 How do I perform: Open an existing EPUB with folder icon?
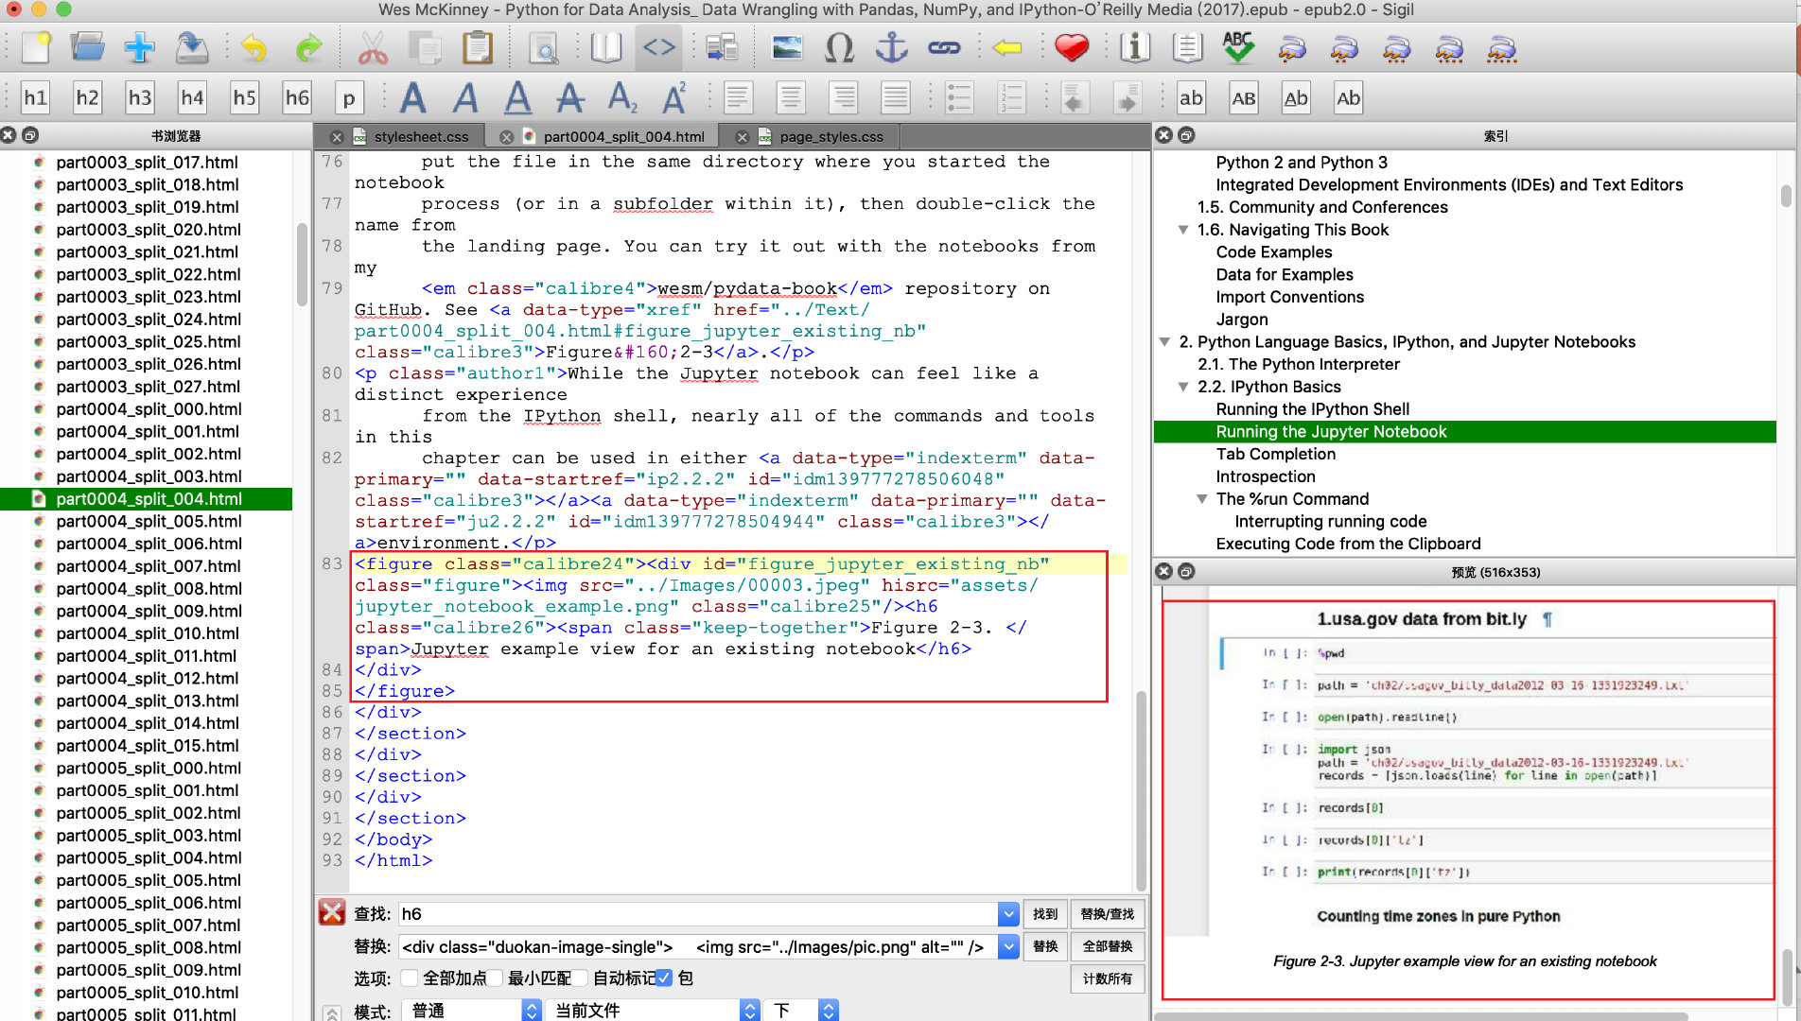point(88,47)
